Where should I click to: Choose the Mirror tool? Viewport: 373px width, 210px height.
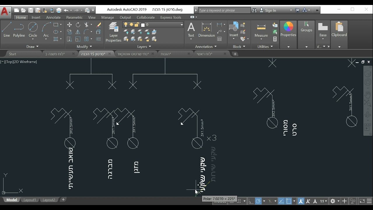pos(78,32)
